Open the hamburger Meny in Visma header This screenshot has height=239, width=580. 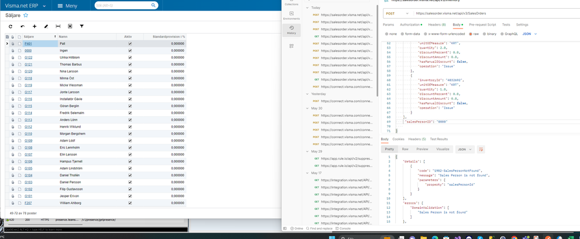click(67, 6)
